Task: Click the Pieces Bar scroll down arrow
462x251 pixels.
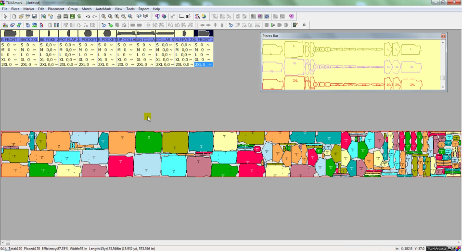Action: (x=443, y=88)
